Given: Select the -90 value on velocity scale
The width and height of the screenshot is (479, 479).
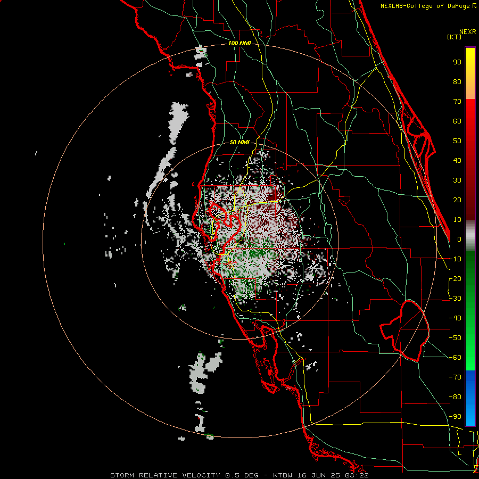Looking at the screenshot, I should [x=455, y=416].
